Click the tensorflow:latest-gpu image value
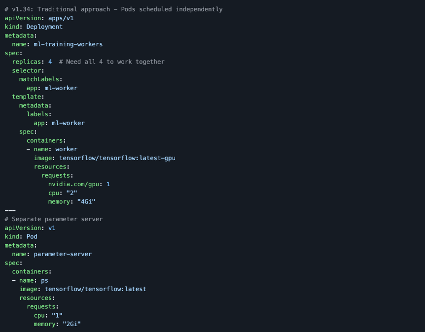 (117, 158)
